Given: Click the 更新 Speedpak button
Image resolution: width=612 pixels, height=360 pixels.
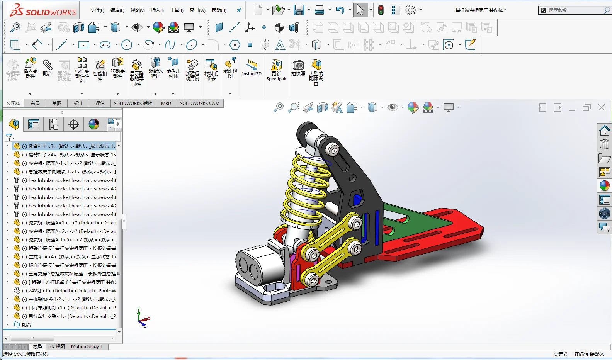Looking at the screenshot, I should (x=276, y=70).
